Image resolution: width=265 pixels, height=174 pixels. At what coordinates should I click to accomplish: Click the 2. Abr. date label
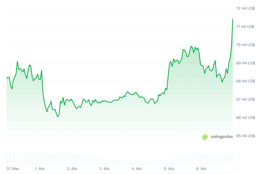tap(73, 169)
